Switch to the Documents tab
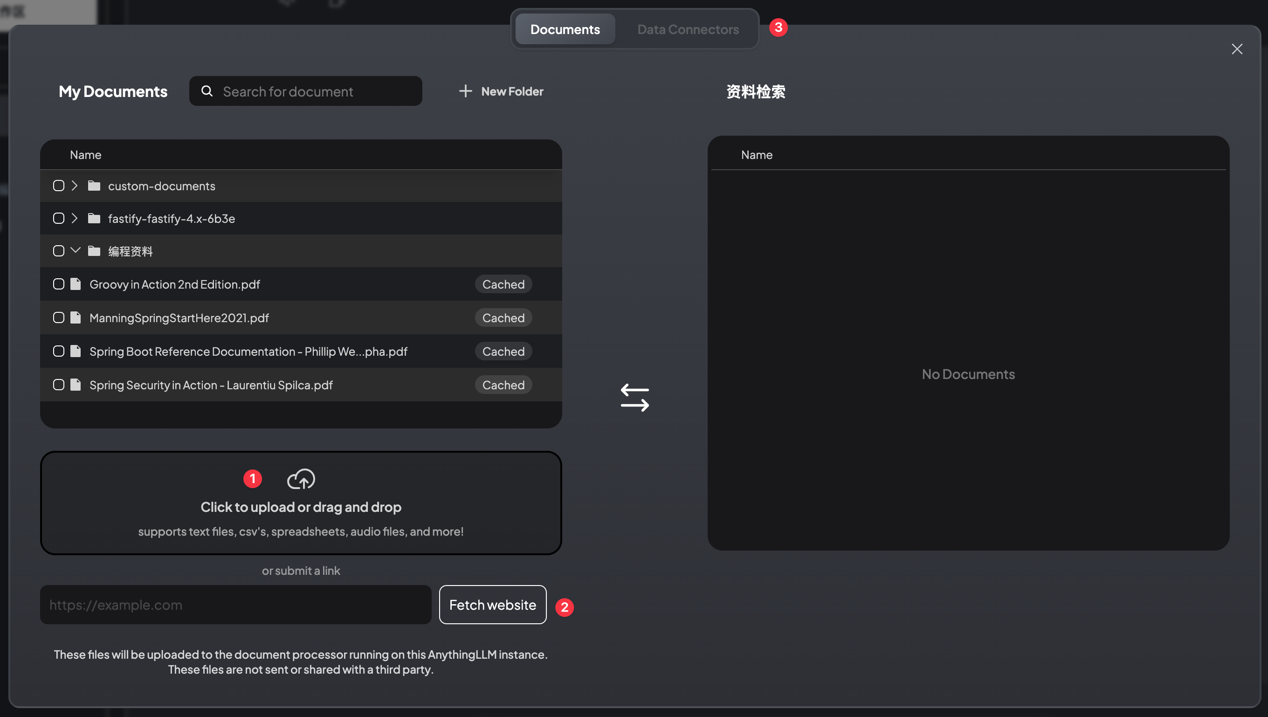Screen dimensions: 1268x717 565,29
